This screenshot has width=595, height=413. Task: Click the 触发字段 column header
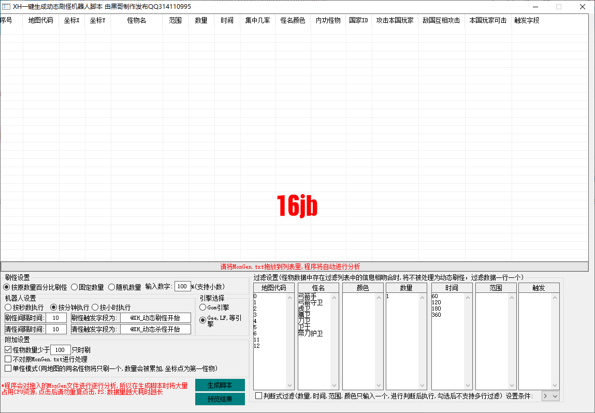[x=527, y=21]
